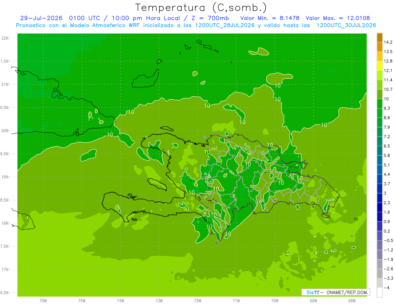Select the initialization time "1200UTC_28JUL2026"
This screenshot has width=395, height=305.
[225, 25]
